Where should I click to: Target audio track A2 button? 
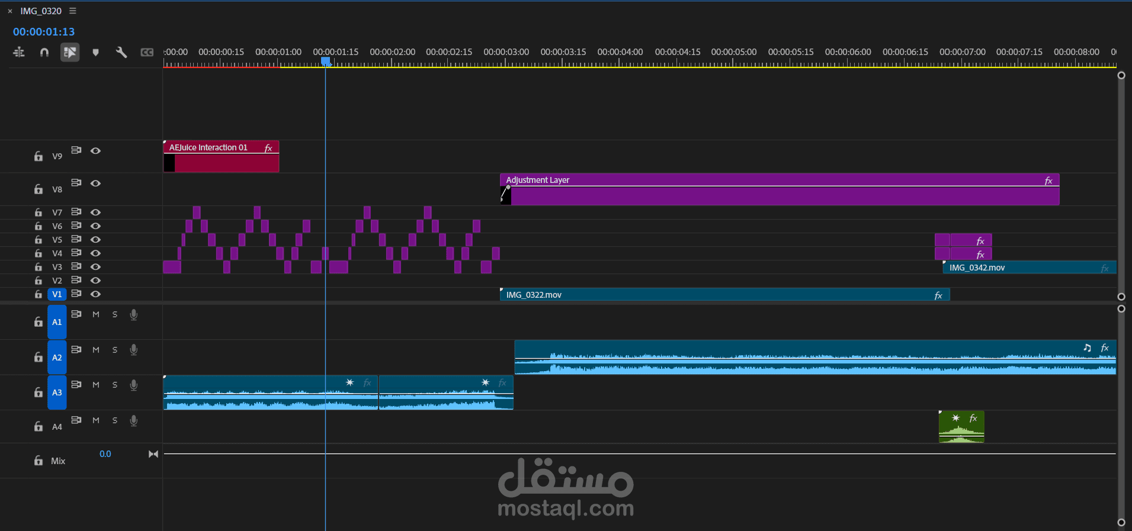coord(57,358)
